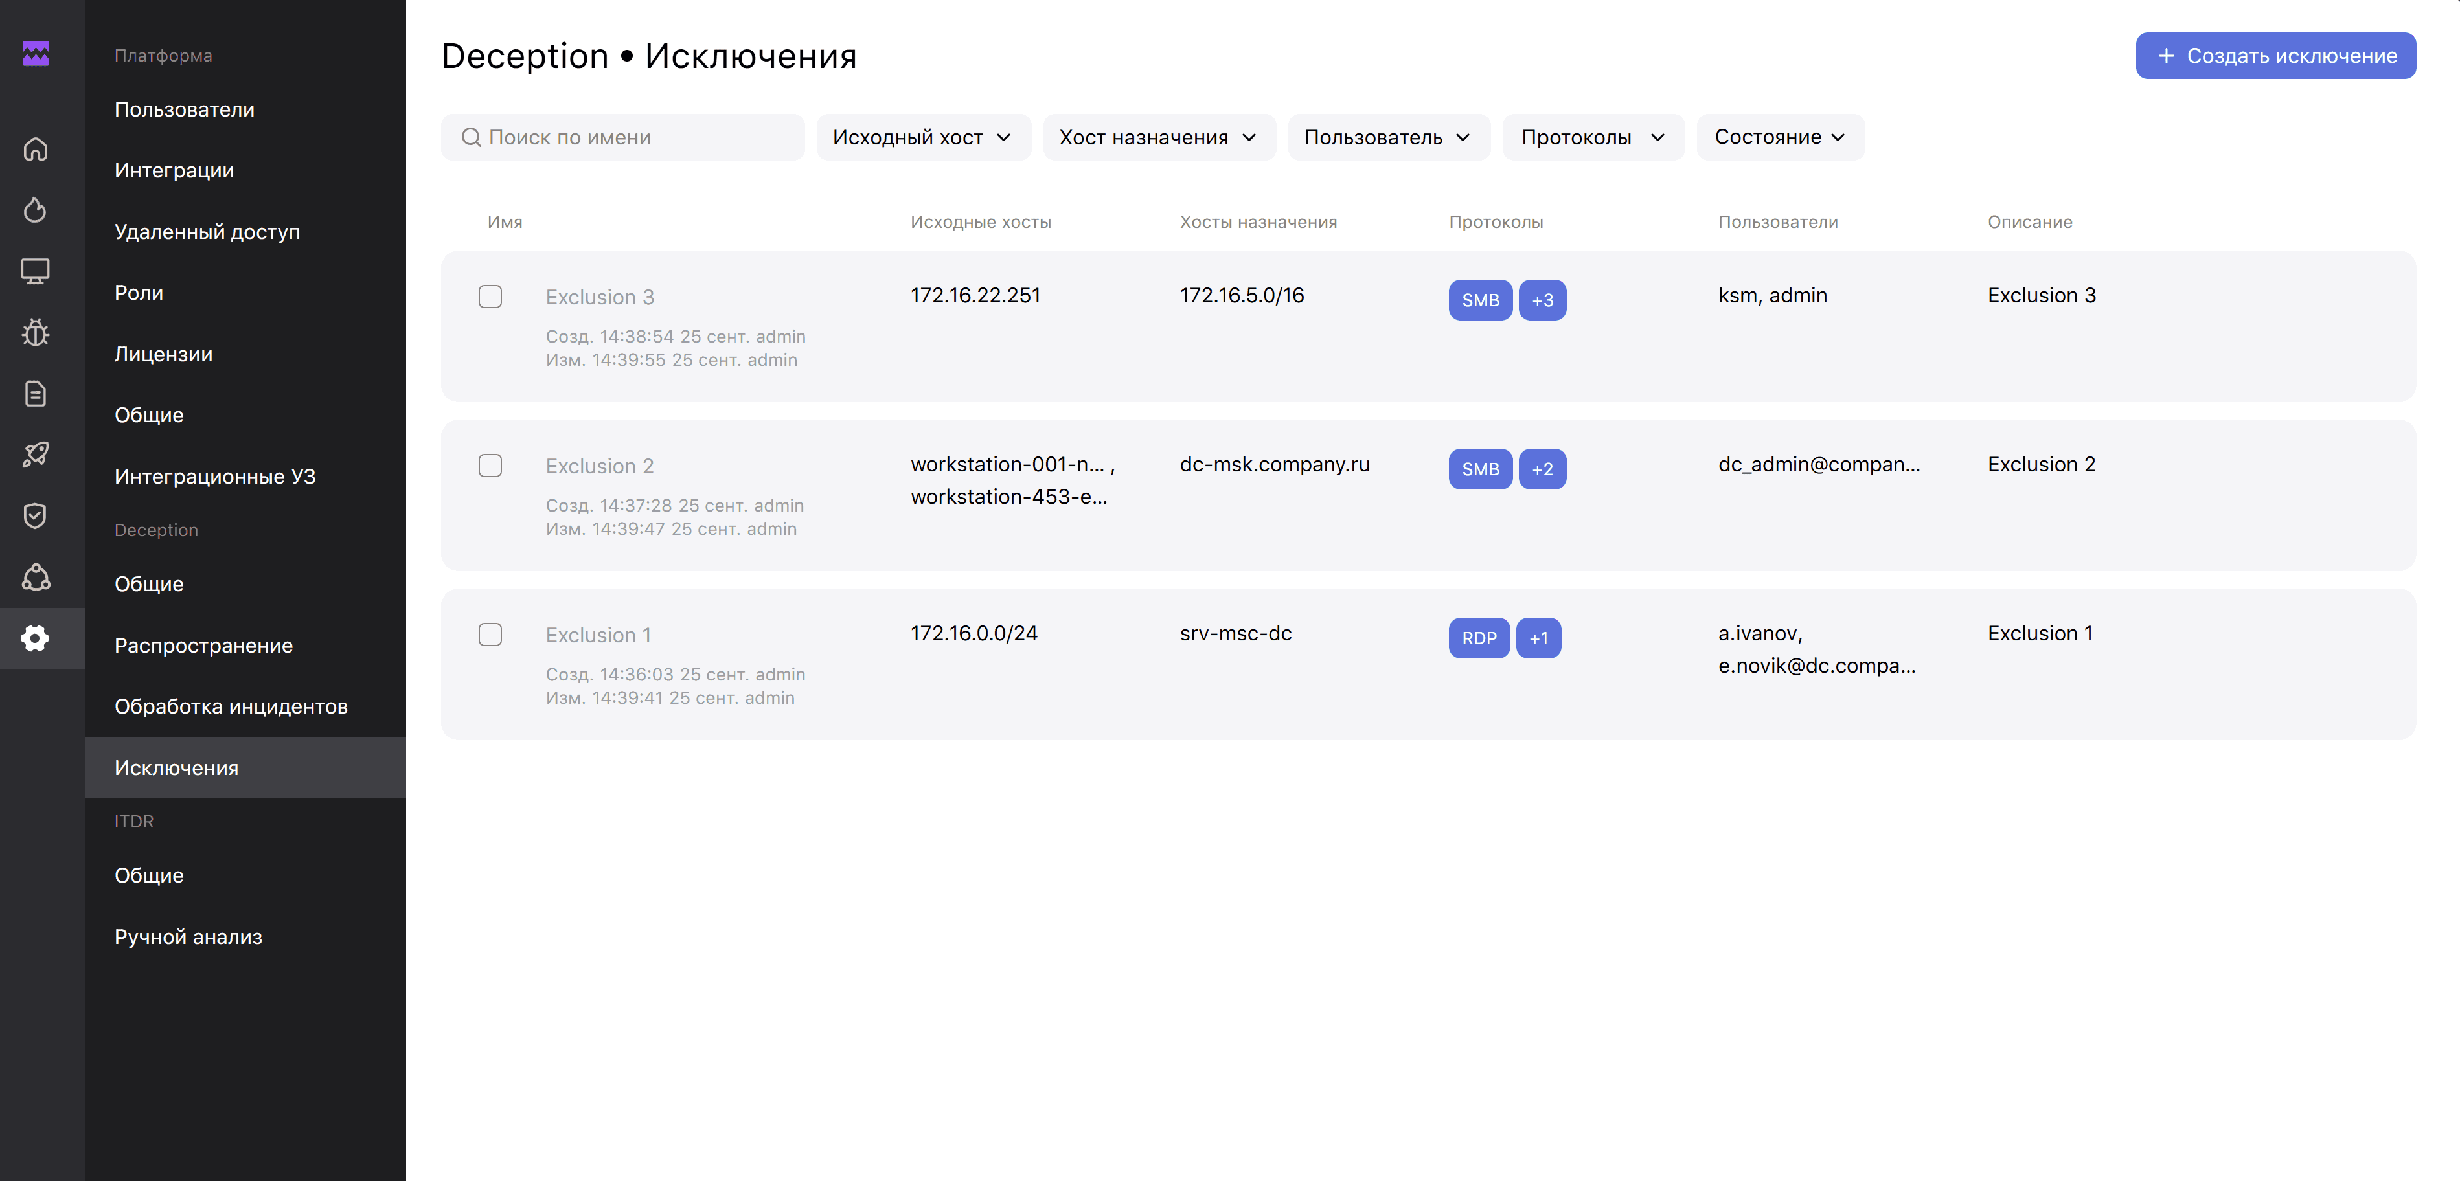Click the workstation-001-n... source host

pos(1007,465)
